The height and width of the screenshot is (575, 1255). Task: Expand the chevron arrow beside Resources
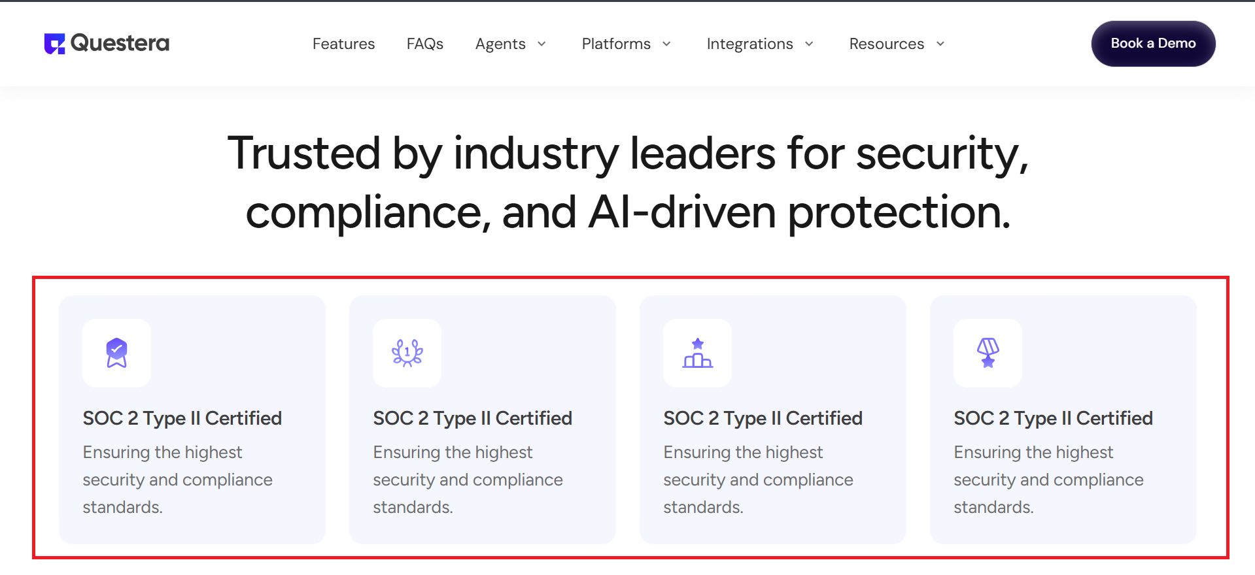tap(940, 44)
